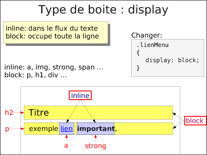Click the bold 'important' strong box
This screenshot has width=207, height=155.
96,129
